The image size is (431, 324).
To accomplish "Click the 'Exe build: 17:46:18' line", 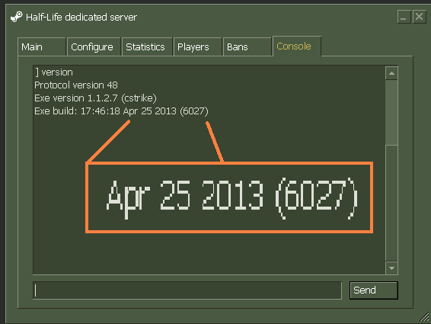I will click(121, 111).
